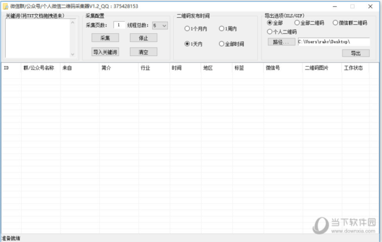The height and width of the screenshot is (242, 382).
Task: Click the 标签 column header
Action: tap(248, 68)
